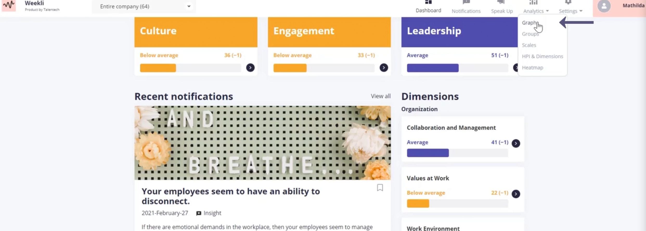Click the user avatar icon beside Mathilda

(x=604, y=6)
